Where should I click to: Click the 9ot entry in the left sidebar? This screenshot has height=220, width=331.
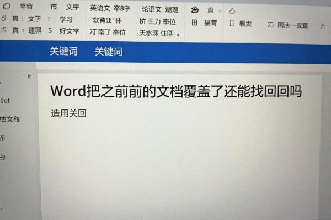pos(5,101)
